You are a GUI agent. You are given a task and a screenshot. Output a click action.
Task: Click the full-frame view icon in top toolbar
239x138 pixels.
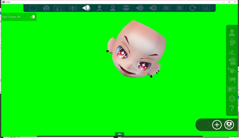point(33,8)
